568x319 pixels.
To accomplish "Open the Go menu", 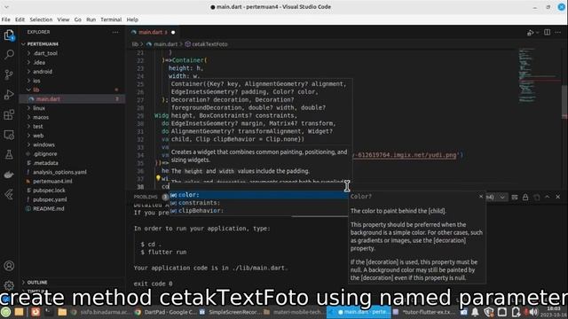I will 78,19.
